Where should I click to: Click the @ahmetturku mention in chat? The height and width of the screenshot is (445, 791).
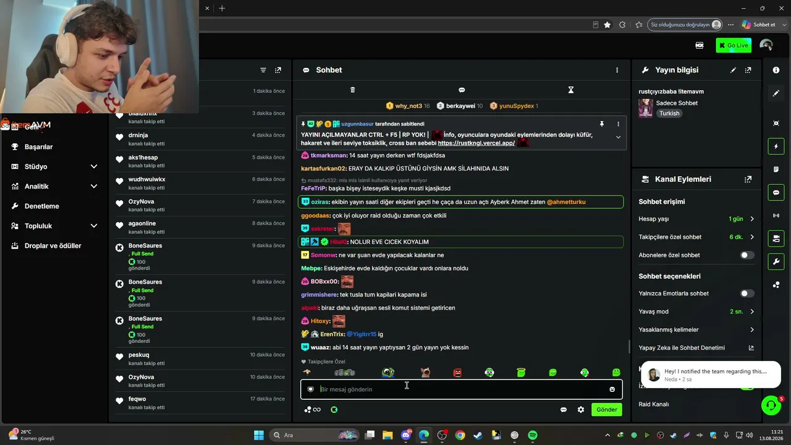[566, 202]
